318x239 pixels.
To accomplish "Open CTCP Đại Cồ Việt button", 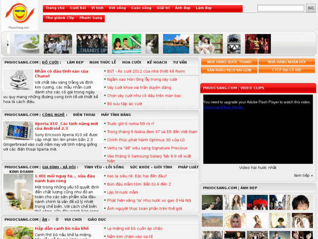I will click(x=287, y=70).
